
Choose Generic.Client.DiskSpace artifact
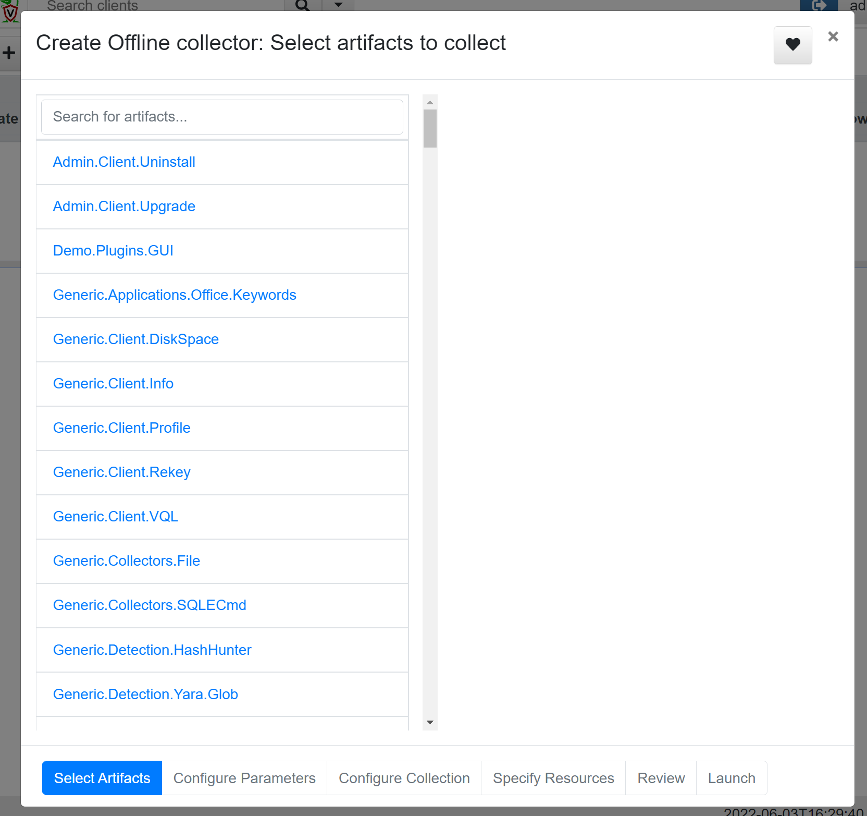[x=222, y=339]
